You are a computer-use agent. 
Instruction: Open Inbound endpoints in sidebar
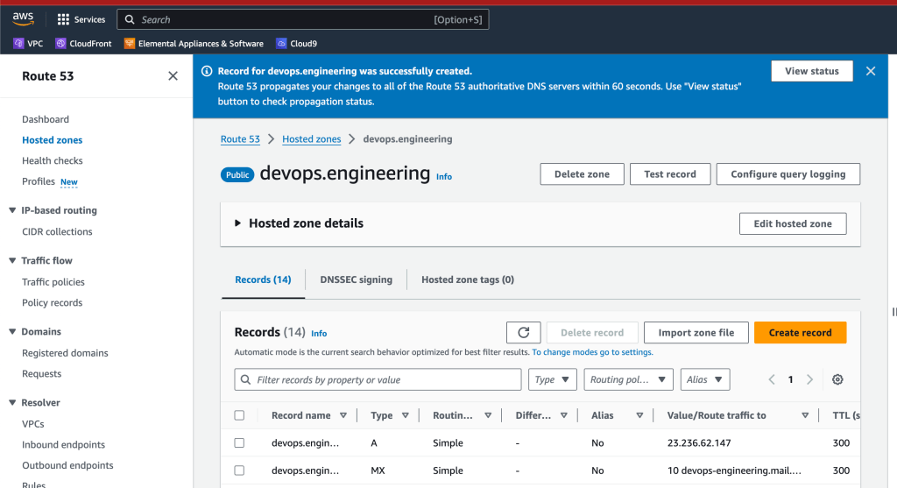coord(63,444)
